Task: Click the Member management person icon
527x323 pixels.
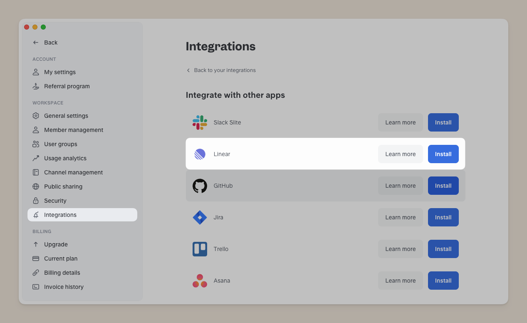Action: tap(36, 130)
